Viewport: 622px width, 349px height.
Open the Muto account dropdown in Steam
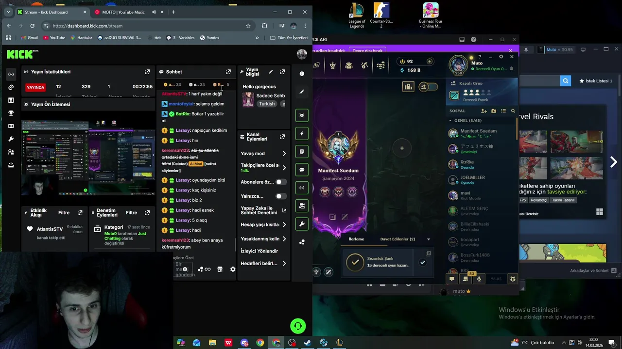(x=559, y=49)
